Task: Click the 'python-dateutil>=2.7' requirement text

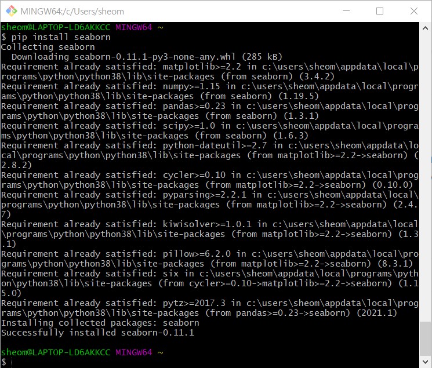Action: point(215,145)
